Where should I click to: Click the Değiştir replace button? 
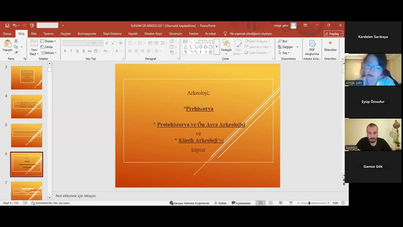pos(286,47)
